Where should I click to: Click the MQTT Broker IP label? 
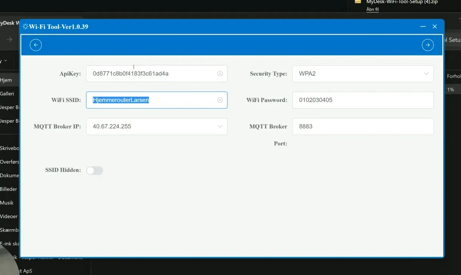[57, 127]
